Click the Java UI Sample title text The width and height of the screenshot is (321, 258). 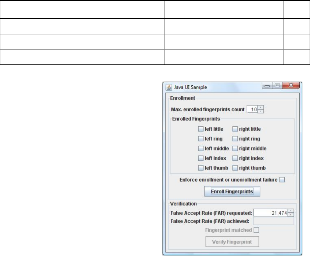click(x=190, y=87)
